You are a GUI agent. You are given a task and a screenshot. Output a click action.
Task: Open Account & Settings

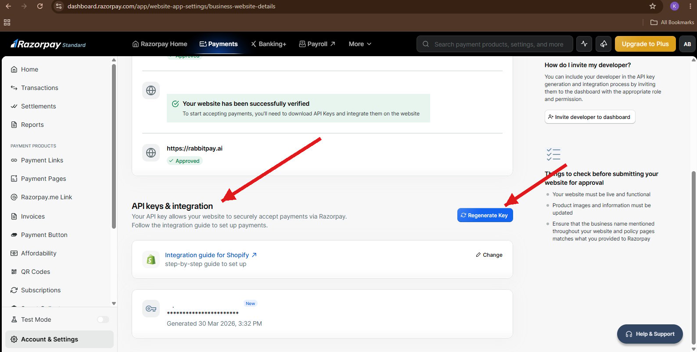click(59, 339)
